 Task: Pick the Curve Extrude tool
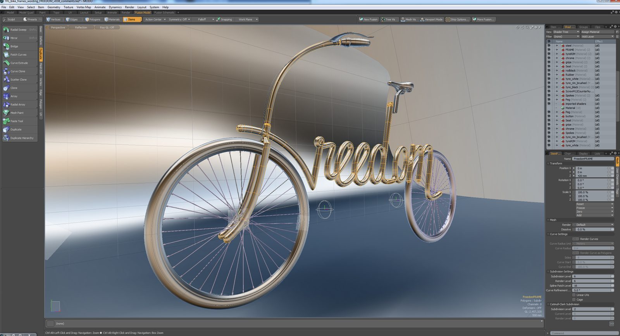20,63
